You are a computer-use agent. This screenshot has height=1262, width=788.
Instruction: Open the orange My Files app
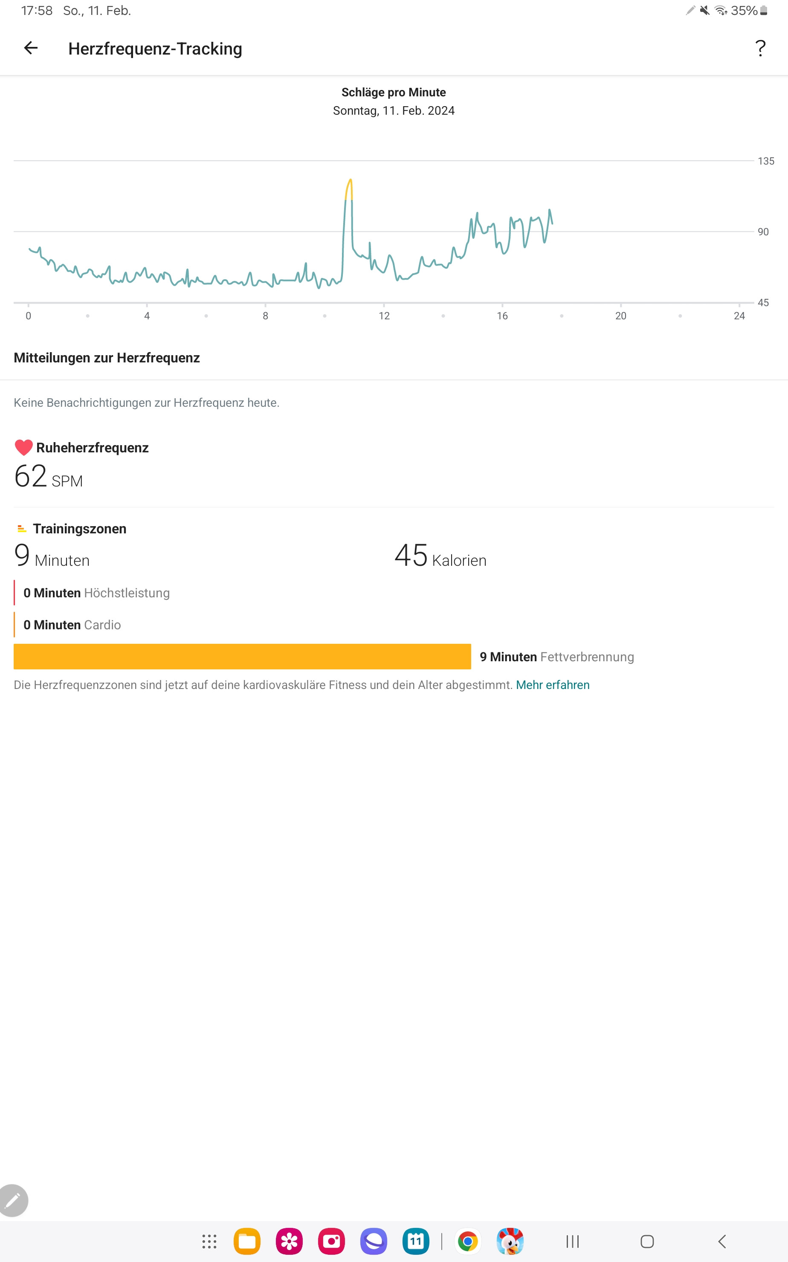click(247, 1242)
